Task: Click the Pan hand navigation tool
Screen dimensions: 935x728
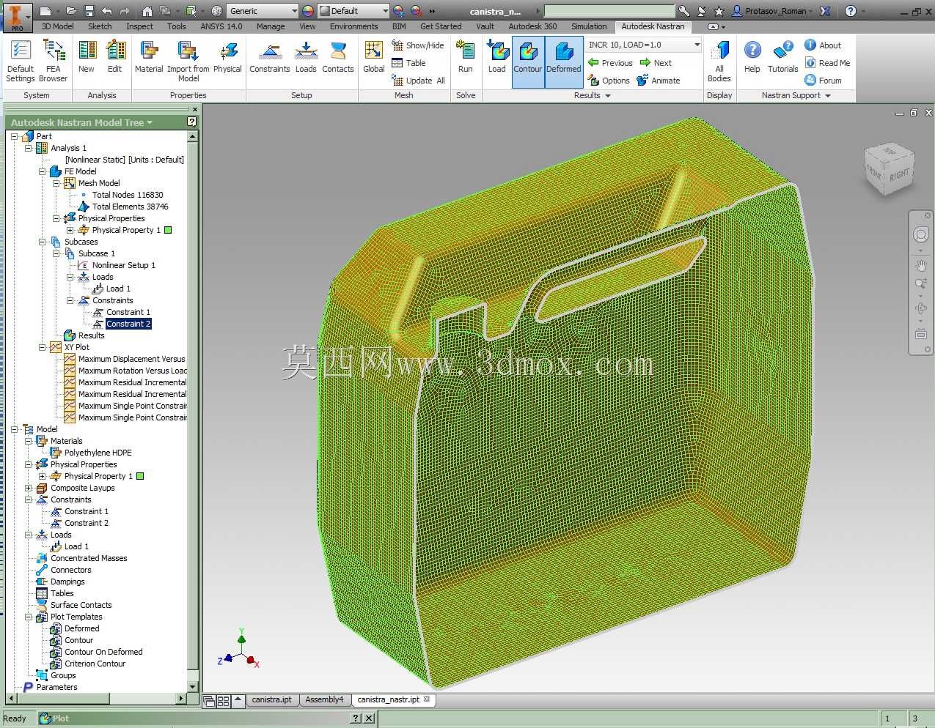Action: 920,266
